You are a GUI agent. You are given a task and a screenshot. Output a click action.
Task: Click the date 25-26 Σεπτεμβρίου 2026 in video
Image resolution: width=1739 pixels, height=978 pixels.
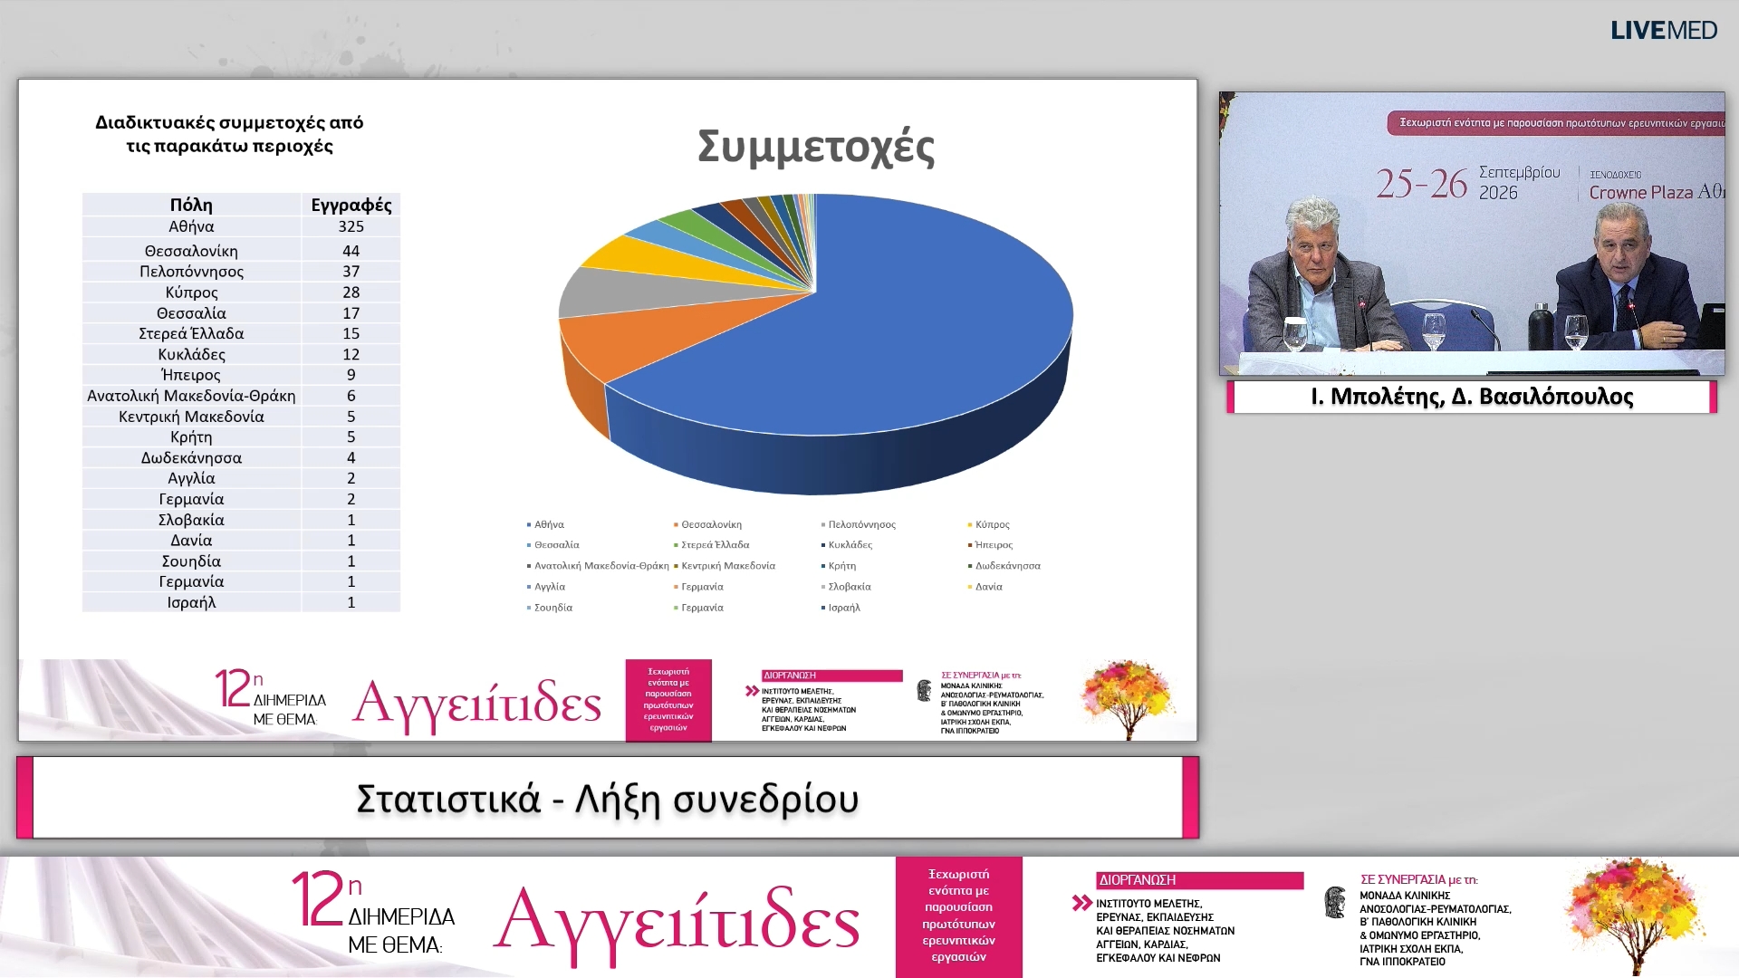[x=1468, y=183]
